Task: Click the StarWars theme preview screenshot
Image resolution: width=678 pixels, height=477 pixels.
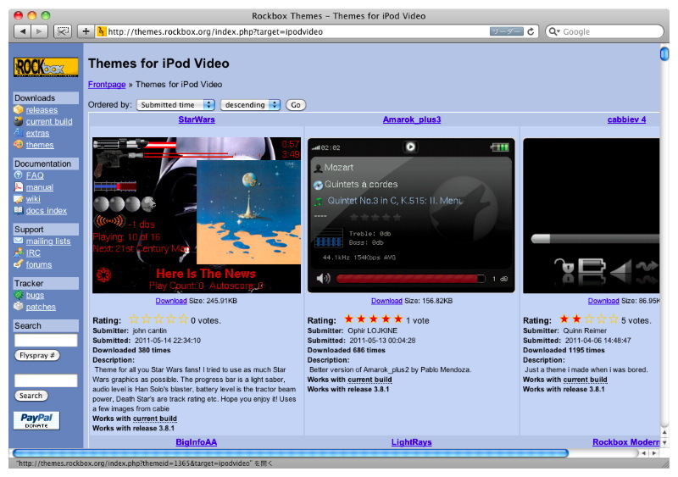Action: [196, 215]
